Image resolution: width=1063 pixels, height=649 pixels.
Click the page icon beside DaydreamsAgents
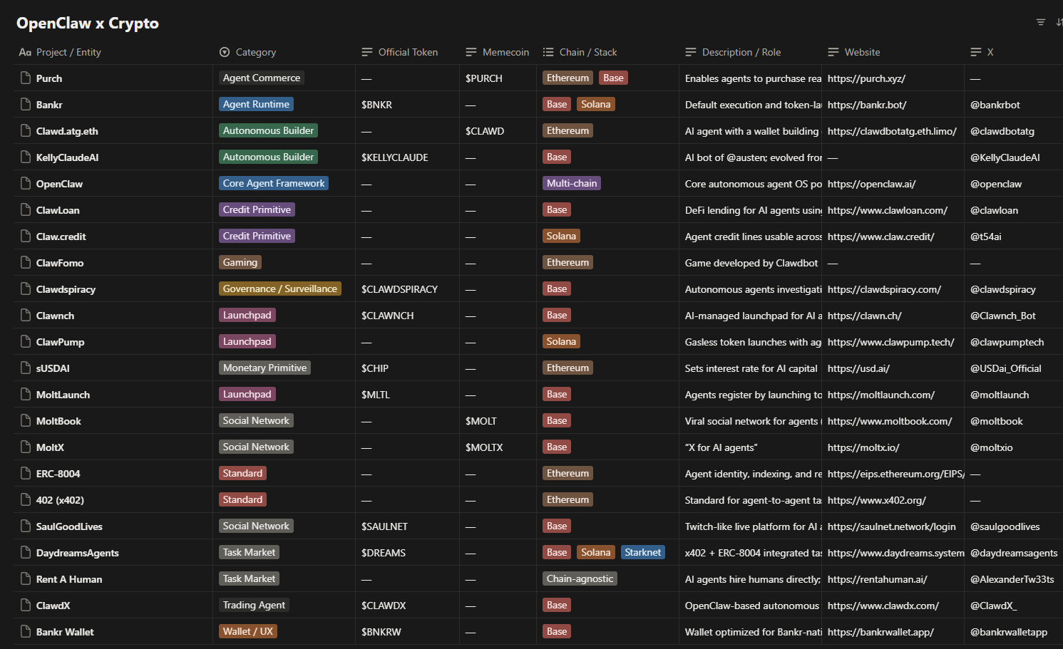(x=26, y=552)
